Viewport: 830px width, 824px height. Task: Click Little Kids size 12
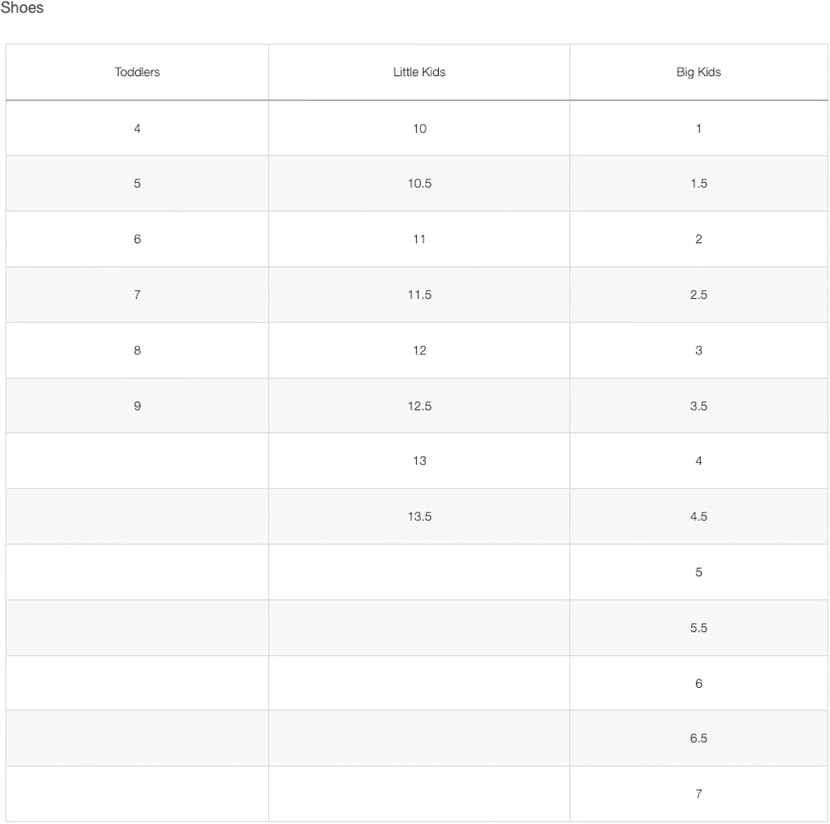(419, 351)
